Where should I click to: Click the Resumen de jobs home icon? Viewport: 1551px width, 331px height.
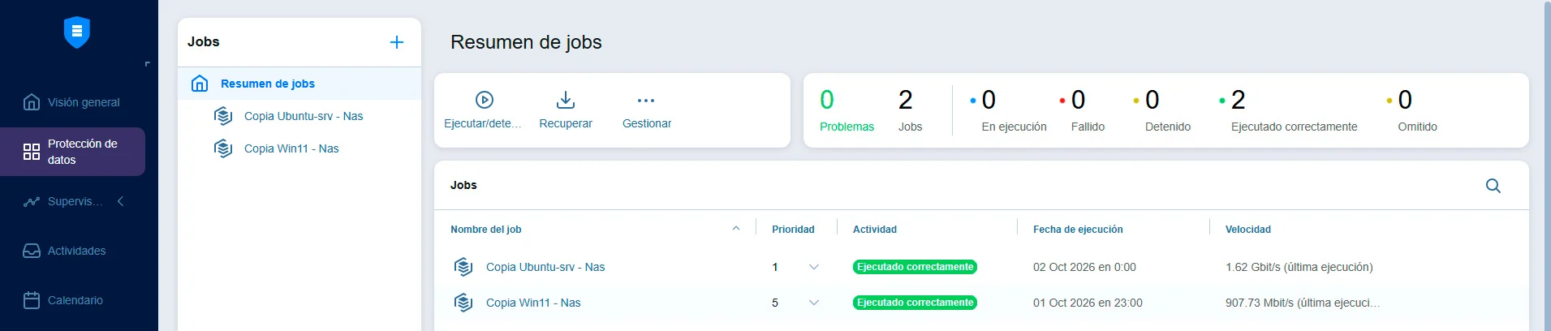click(200, 84)
